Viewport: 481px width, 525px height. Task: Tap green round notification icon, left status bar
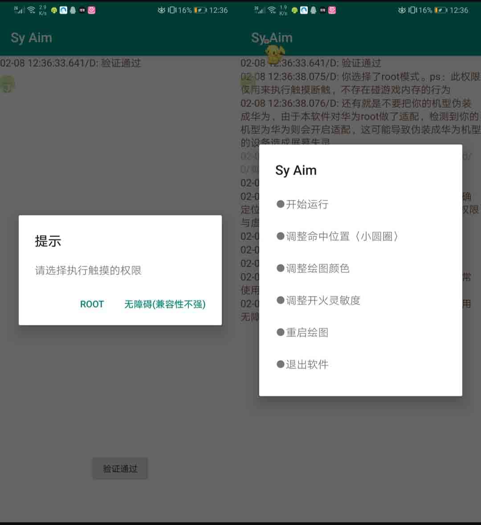click(x=54, y=10)
